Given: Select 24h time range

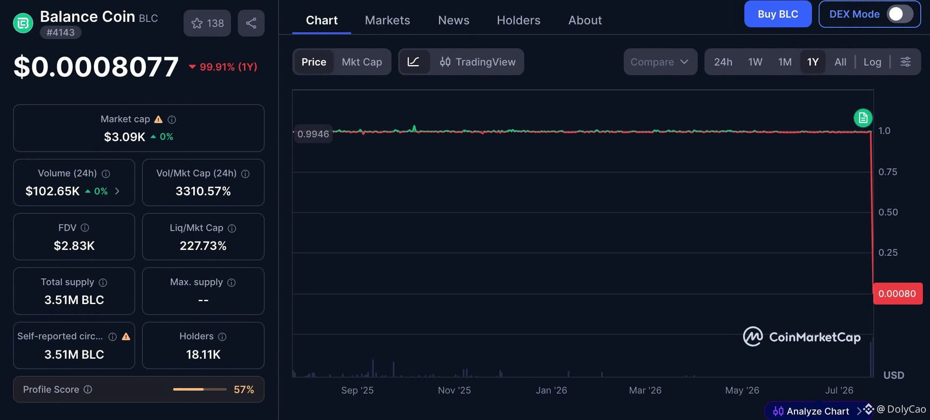Looking at the screenshot, I should pos(723,62).
